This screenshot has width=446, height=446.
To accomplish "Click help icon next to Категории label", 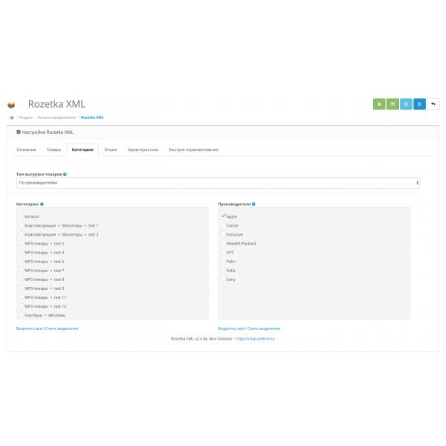I will [42, 204].
